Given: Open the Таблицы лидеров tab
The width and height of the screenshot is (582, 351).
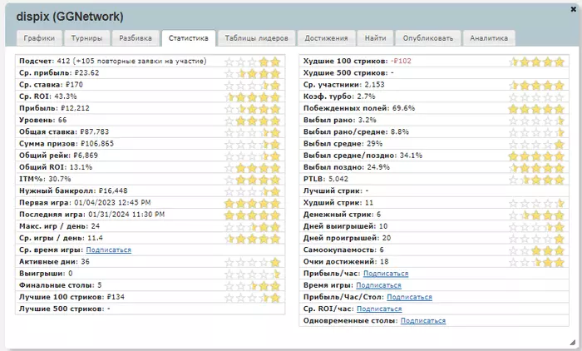Looking at the screenshot, I should pos(256,38).
